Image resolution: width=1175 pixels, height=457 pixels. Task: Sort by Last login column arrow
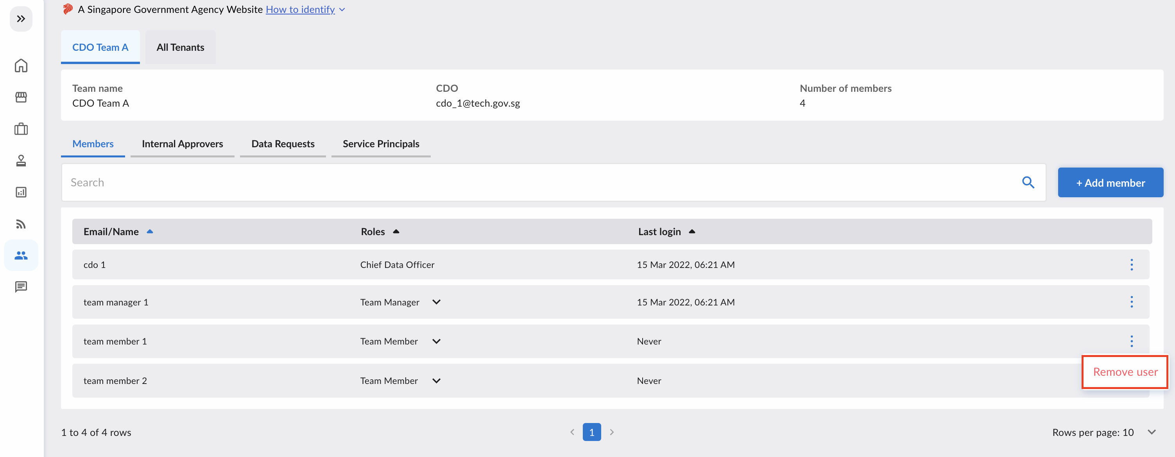point(691,232)
